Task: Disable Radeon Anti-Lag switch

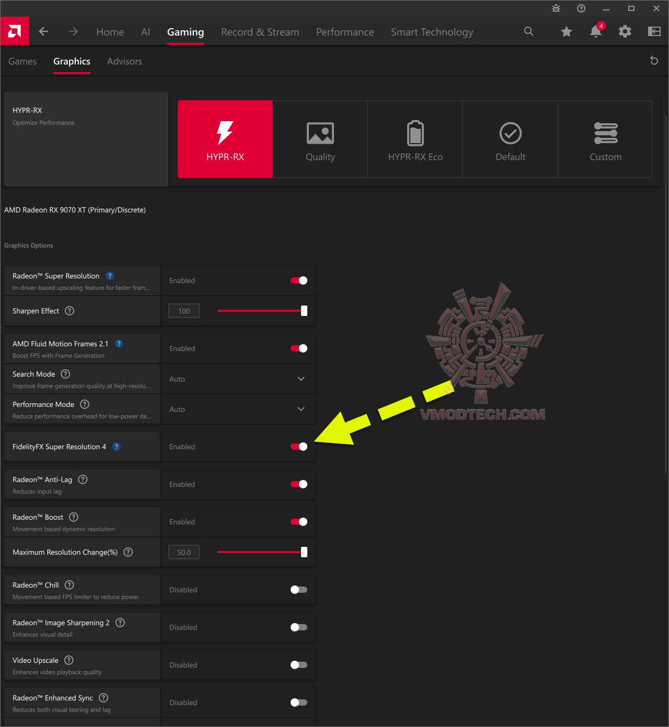Action: [x=299, y=484]
